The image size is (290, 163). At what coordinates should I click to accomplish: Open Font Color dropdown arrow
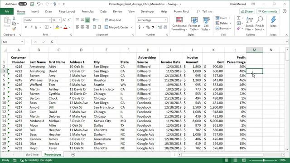69,27
